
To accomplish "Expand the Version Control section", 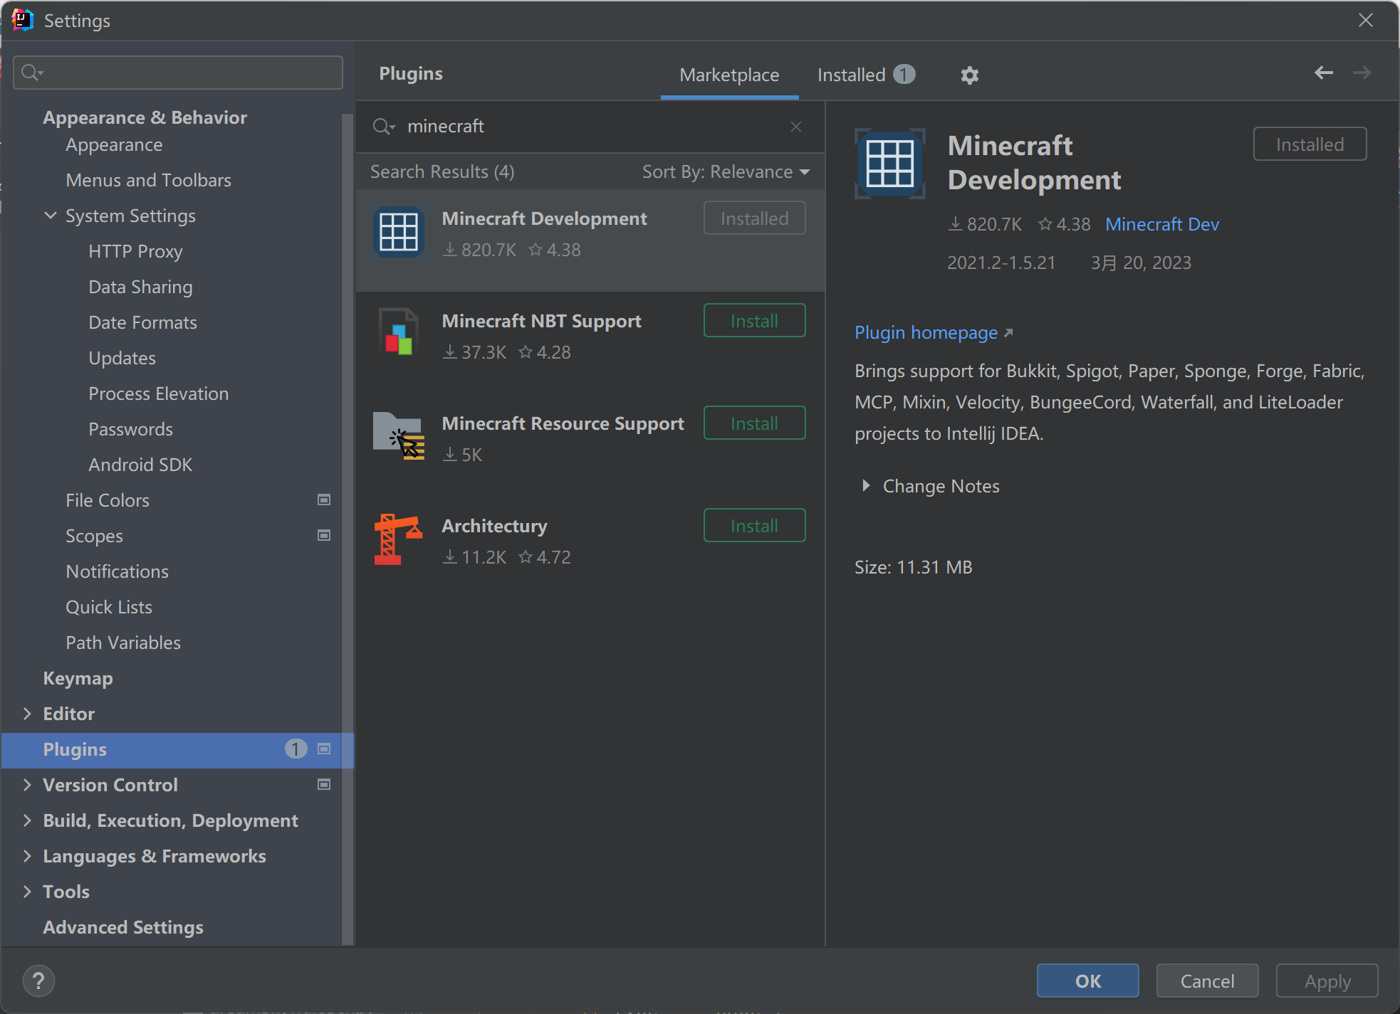I will pos(28,785).
